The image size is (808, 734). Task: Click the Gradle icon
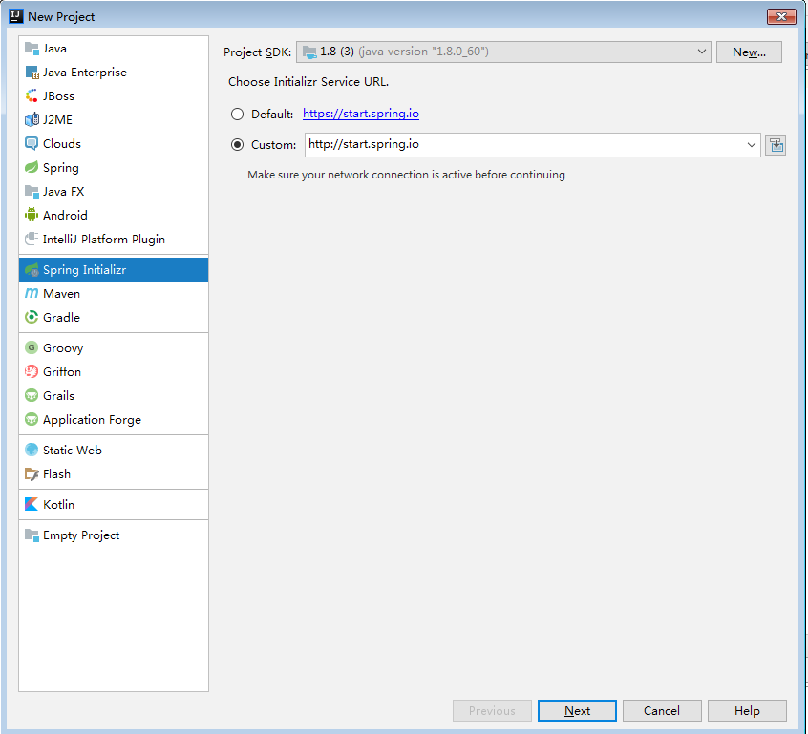(32, 317)
